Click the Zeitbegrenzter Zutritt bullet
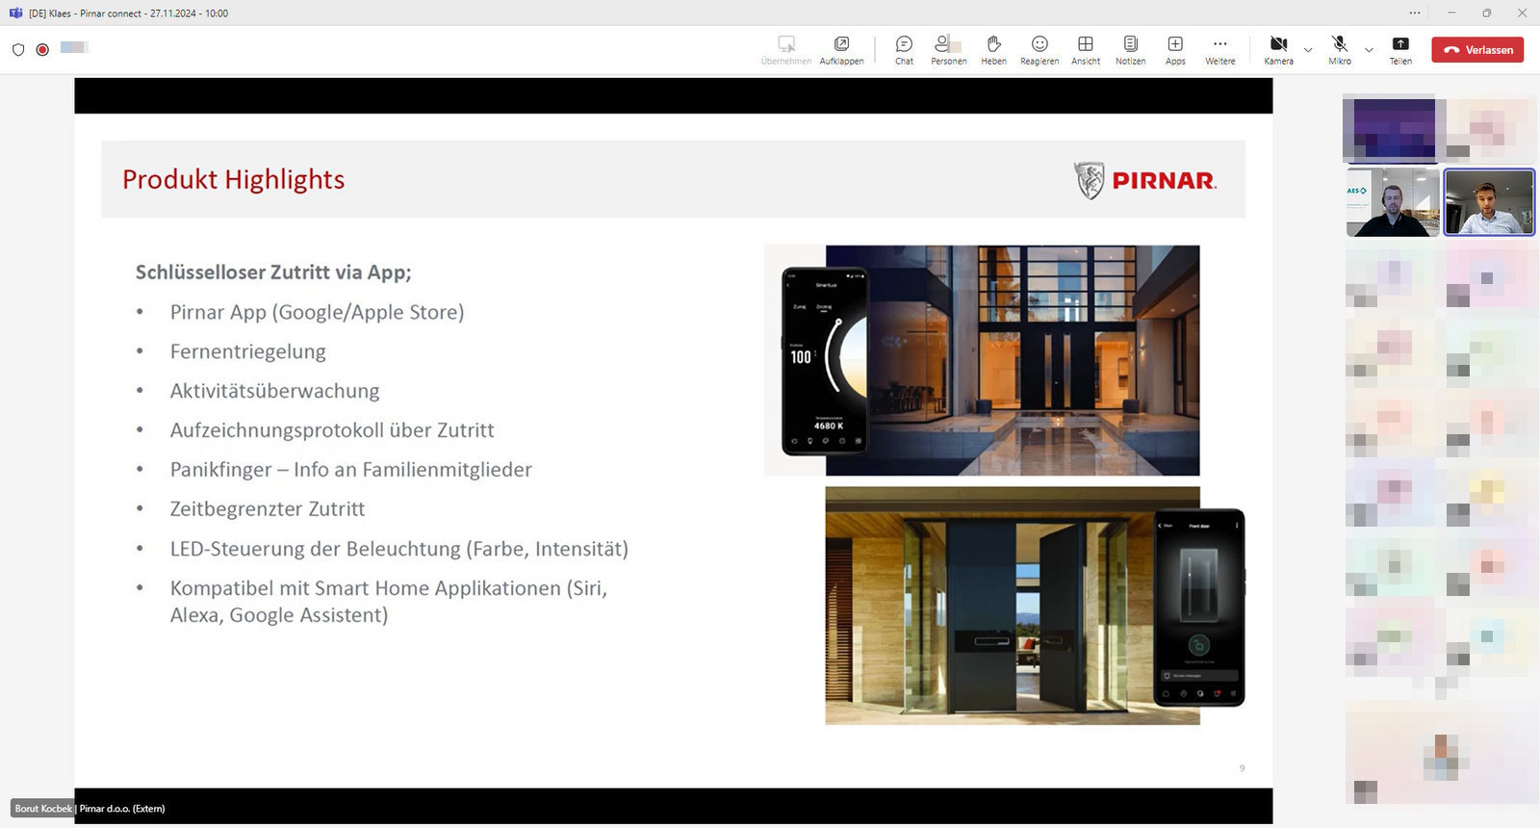1540x828 pixels. tap(267, 508)
